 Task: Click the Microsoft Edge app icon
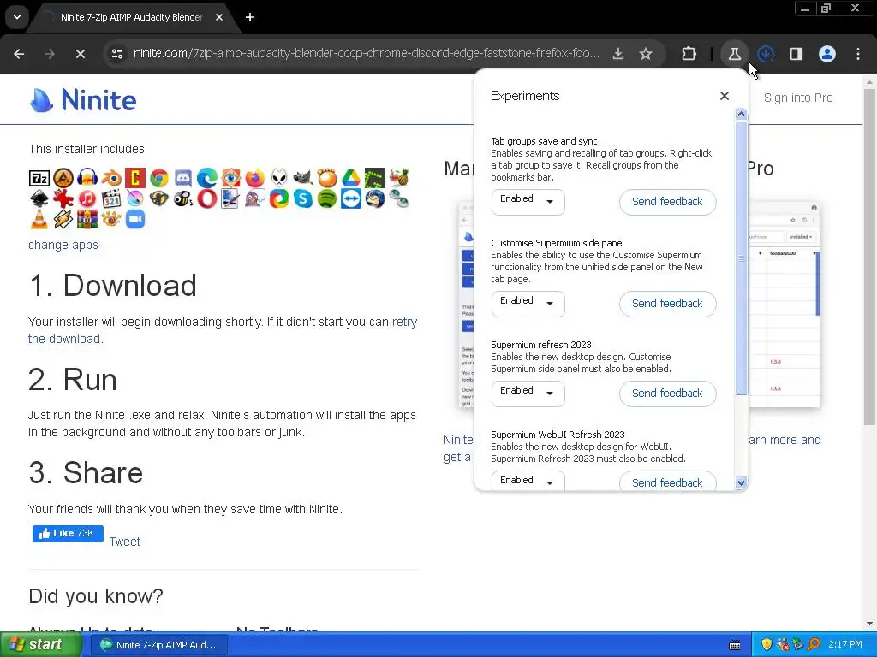[207, 178]
